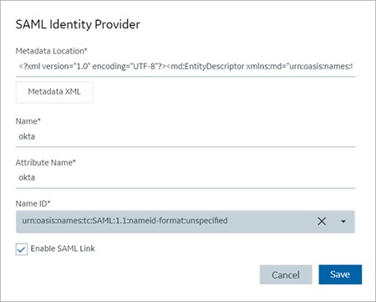Uncheck the Enable SAML Link checkbox
376x302 pixels.
click(x=22, y=249)
